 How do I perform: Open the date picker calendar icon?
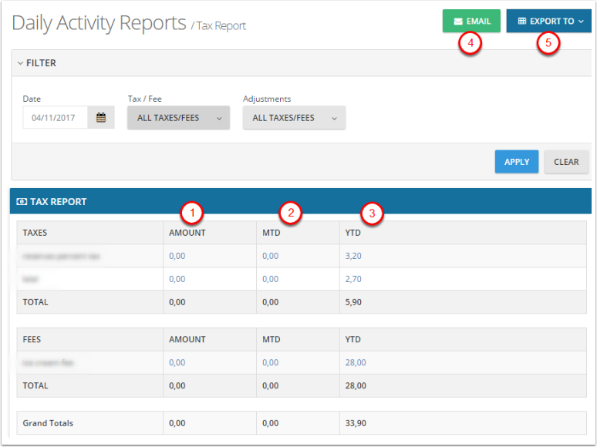click(x=101, y=117)
